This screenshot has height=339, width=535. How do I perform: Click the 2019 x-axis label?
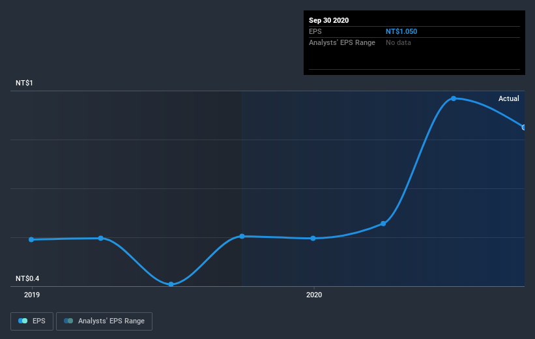click(x=32, y=295)
